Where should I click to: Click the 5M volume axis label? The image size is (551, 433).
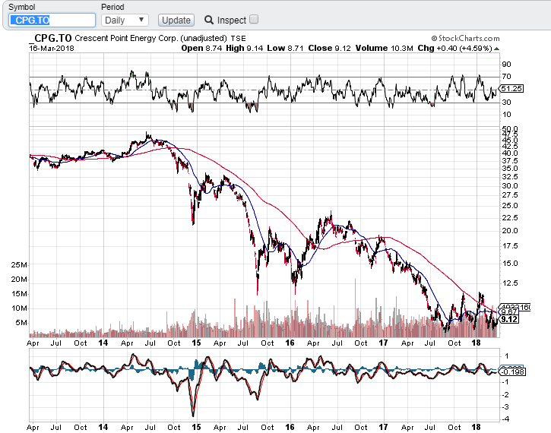click(21, 322)
